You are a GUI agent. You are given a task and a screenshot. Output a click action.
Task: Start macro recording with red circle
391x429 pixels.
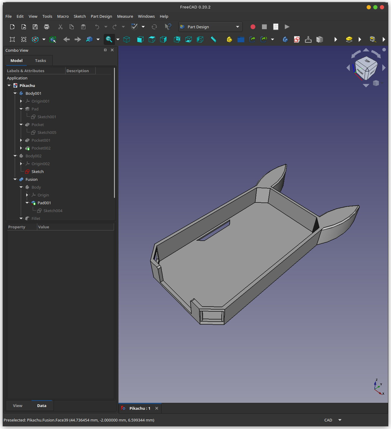253,27
